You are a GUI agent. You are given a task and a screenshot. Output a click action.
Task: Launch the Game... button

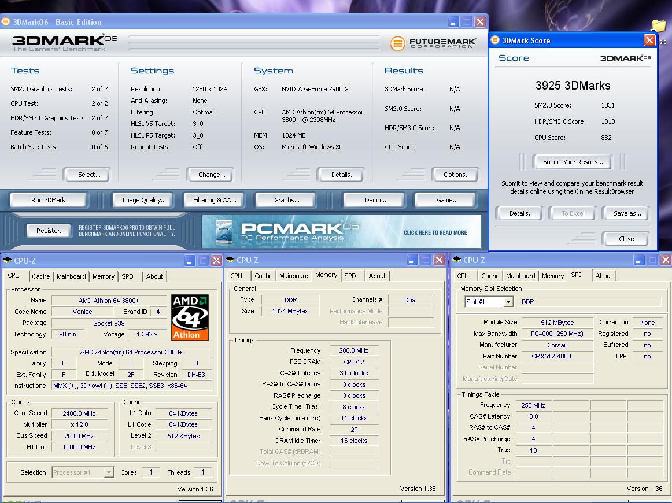coord(446,200)
